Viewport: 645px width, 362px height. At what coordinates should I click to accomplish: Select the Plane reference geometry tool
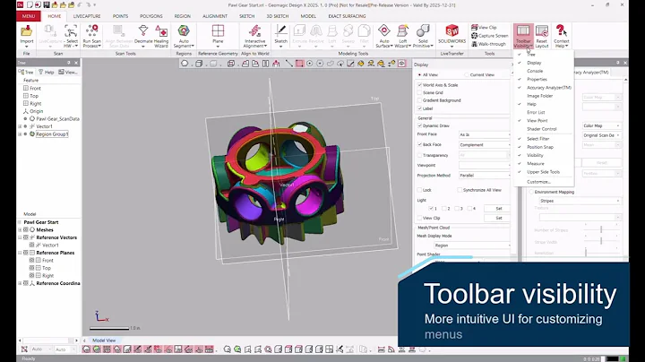tap(218, 36)
